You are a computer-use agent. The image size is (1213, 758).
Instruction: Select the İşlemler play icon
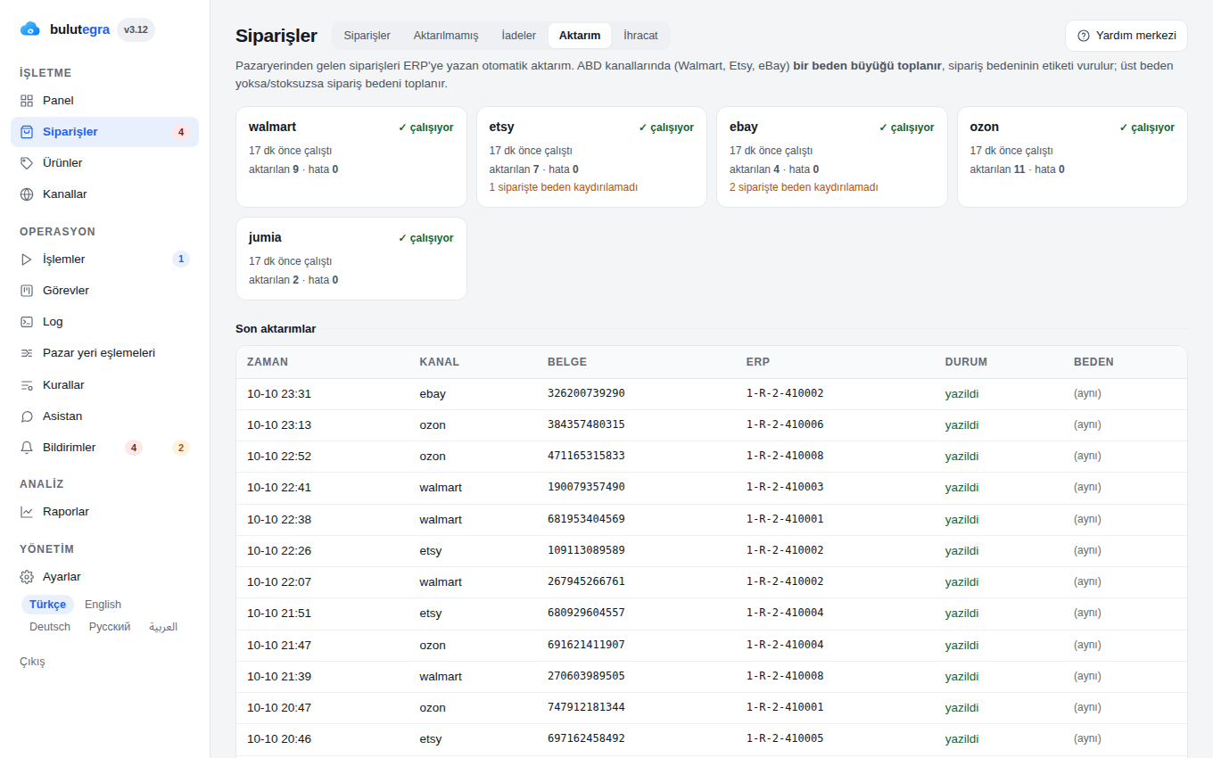coord(27,260)
